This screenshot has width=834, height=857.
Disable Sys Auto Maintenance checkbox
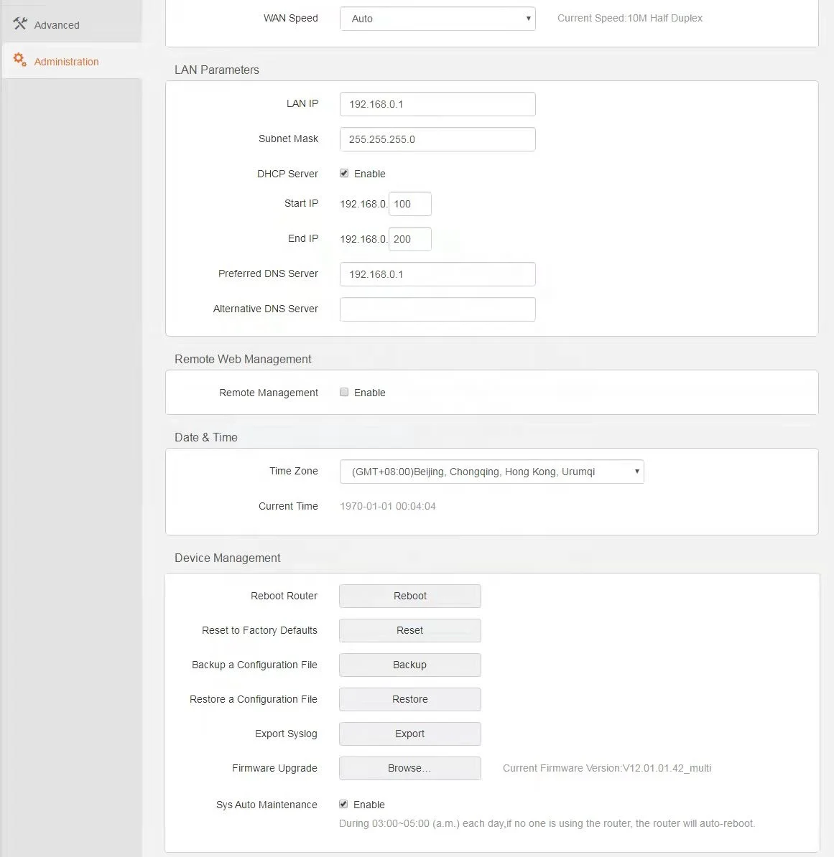(344, 805)
